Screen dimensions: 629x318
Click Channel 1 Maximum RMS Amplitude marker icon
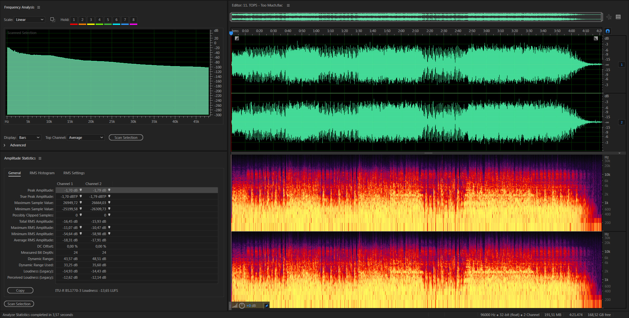[81, 227]
